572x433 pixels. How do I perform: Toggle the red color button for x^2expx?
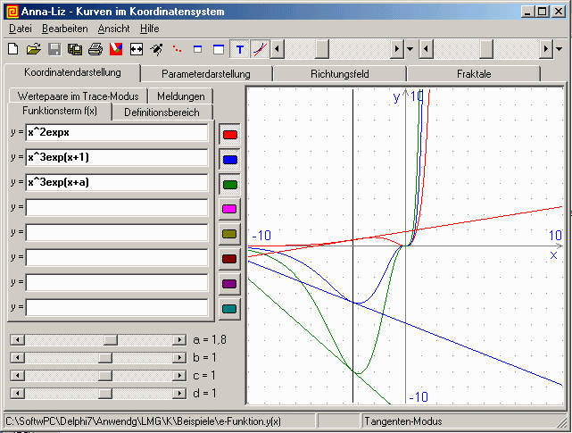pyautogui.click(x=229, y=134)
